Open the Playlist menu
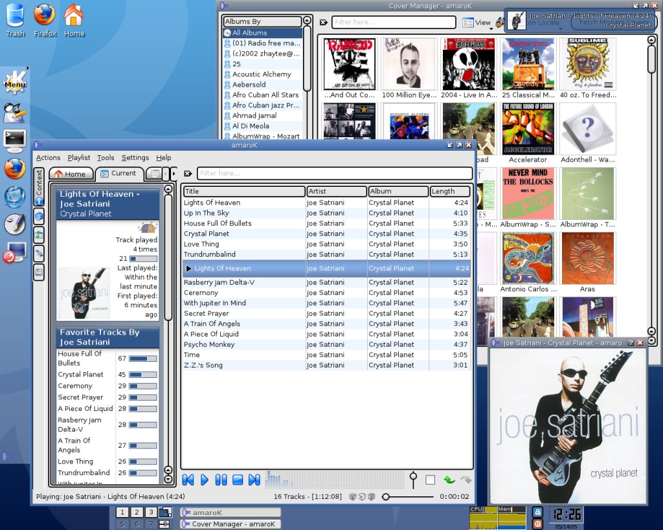 (x=78, y=158)
